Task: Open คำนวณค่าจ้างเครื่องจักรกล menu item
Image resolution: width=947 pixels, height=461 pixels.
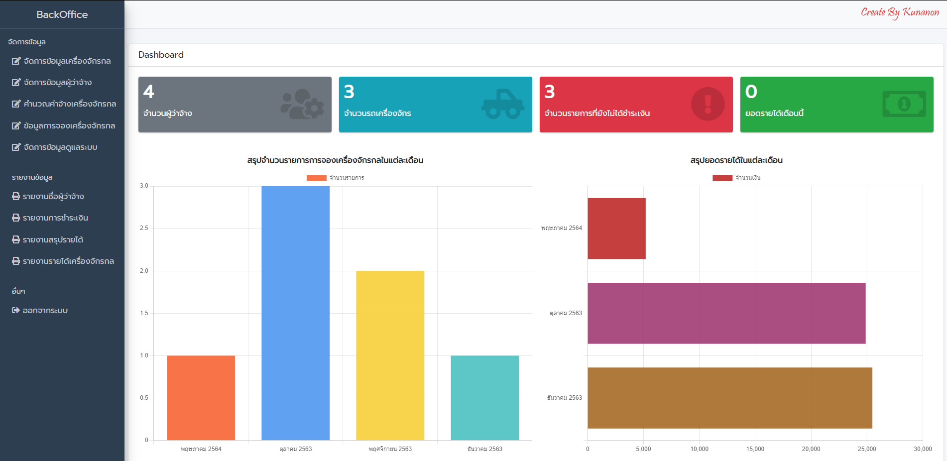Action: pyautogui.click(x=70, y=104)
